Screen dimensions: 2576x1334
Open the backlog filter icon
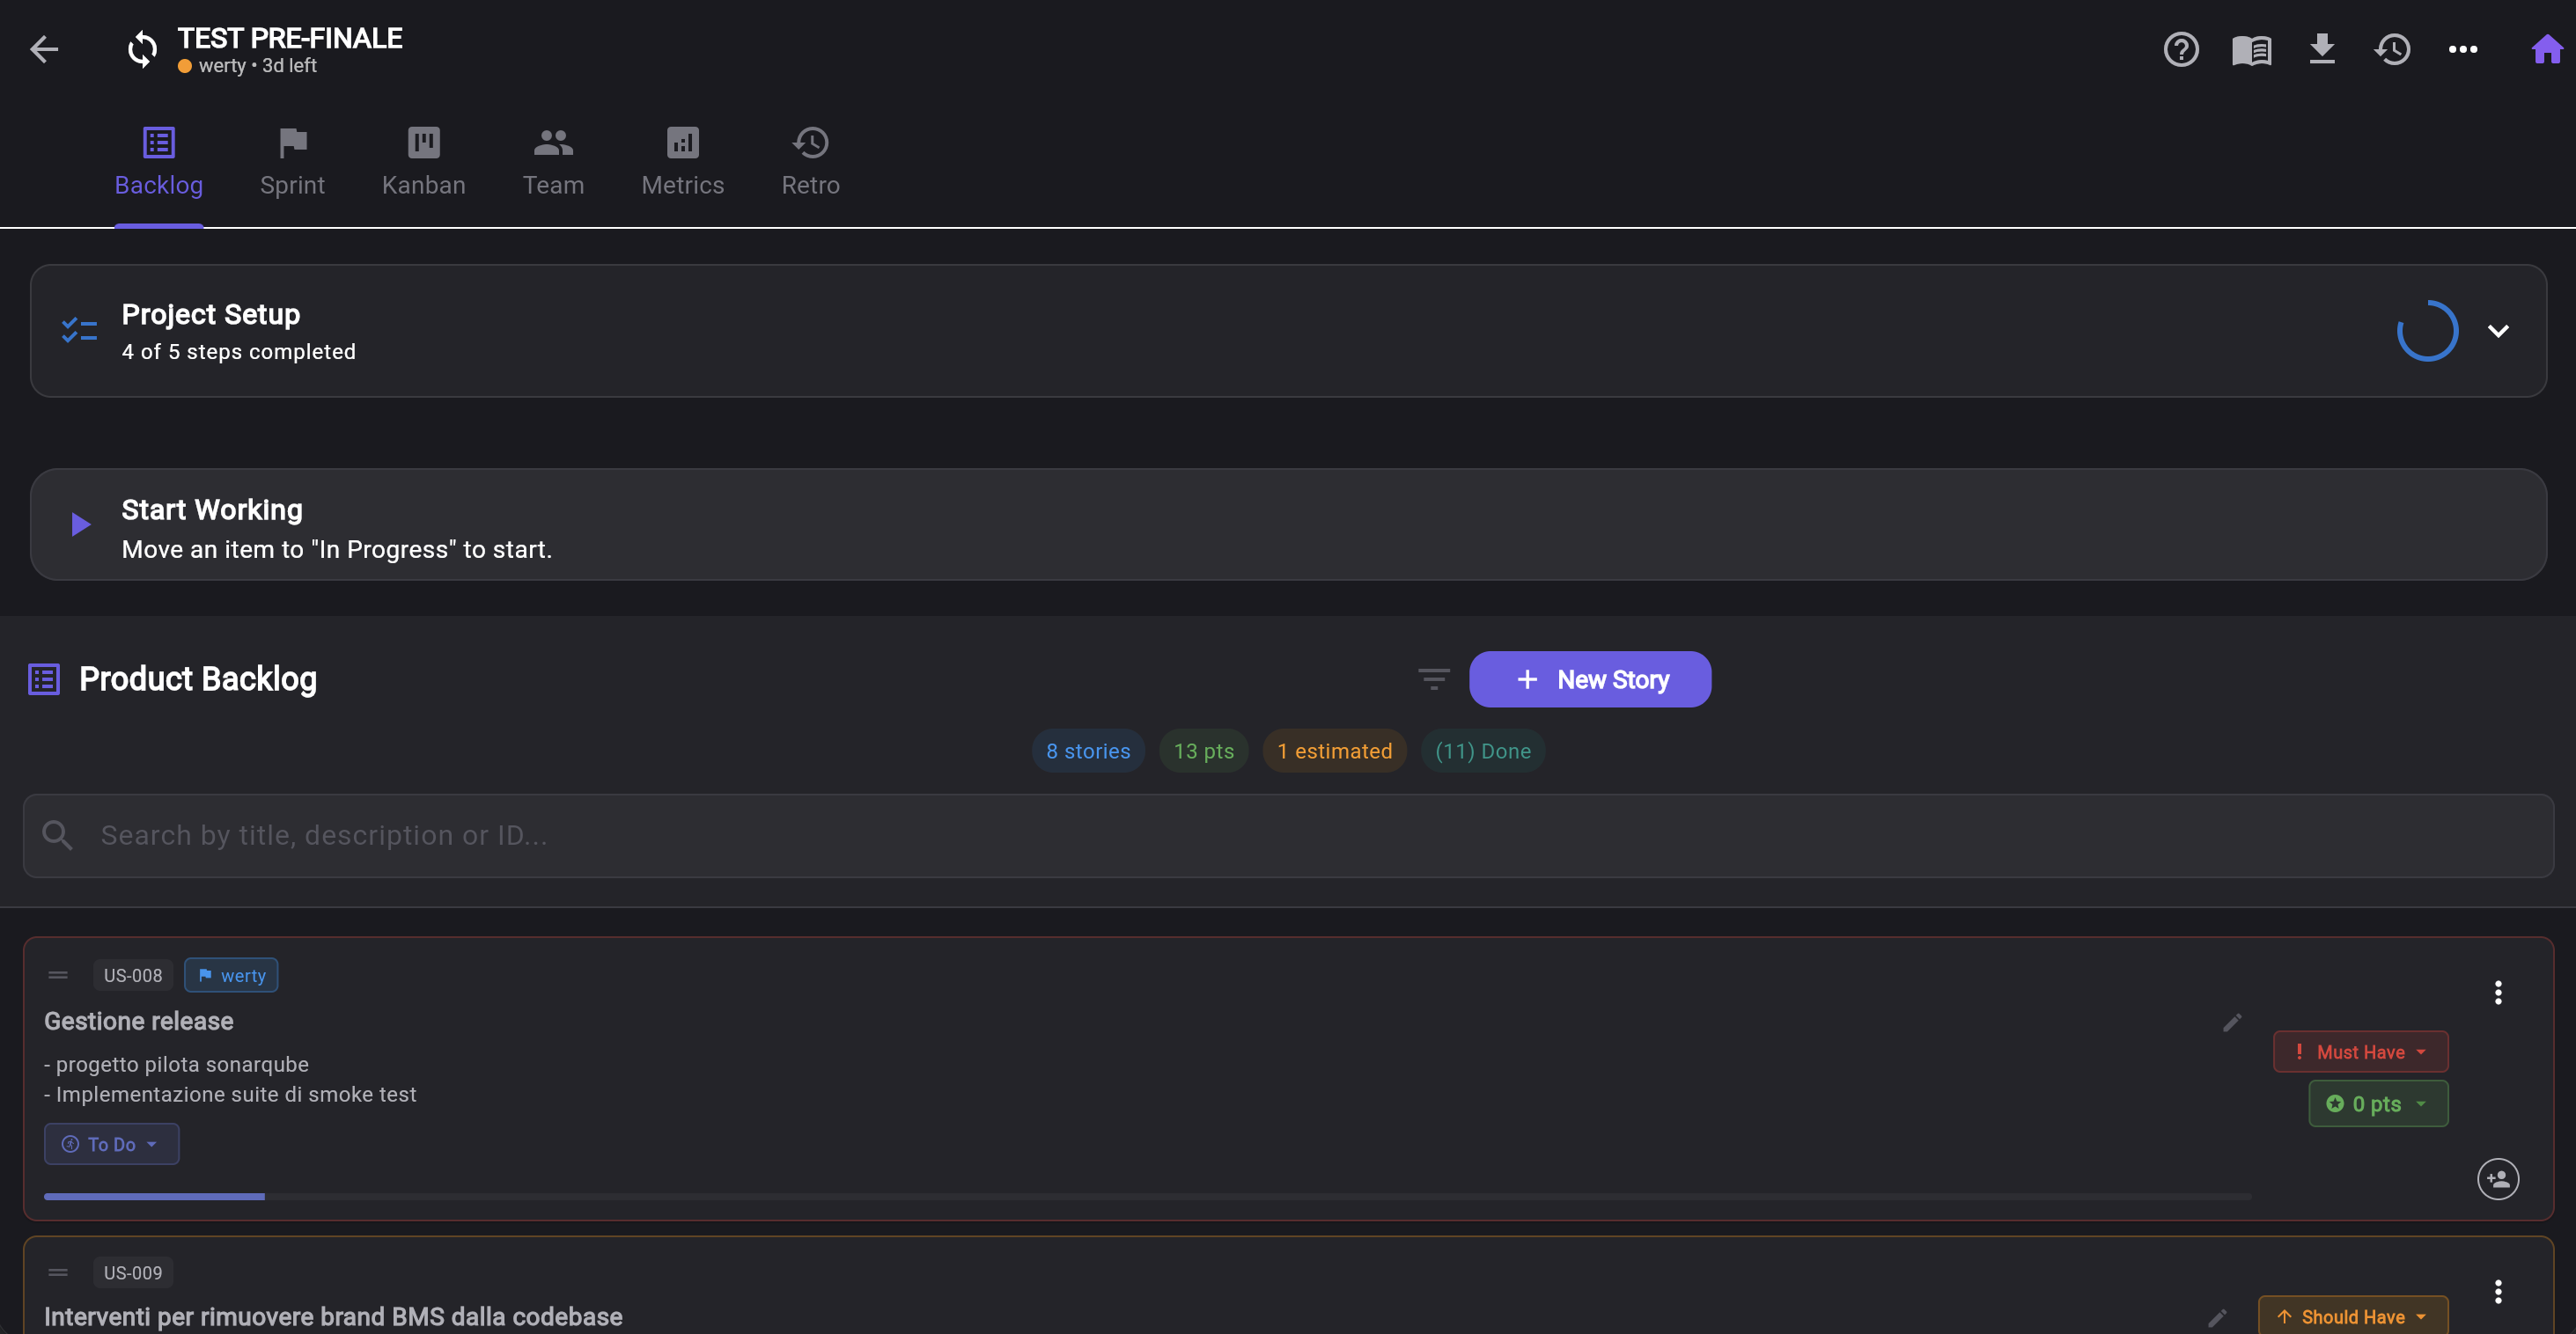pyautogui.click(x=1434, y=679)
